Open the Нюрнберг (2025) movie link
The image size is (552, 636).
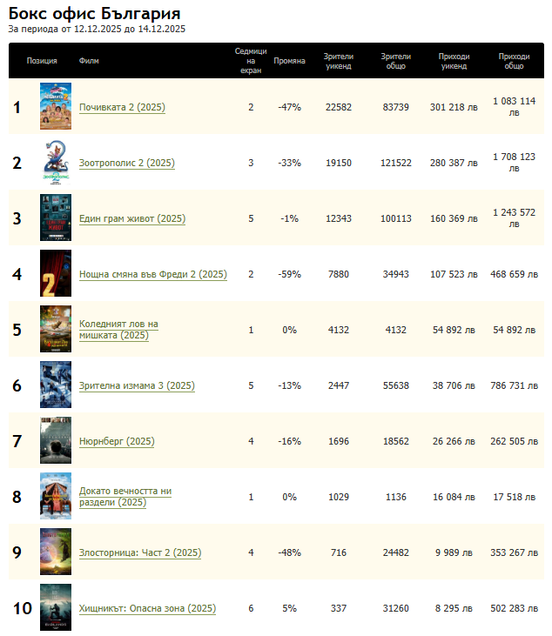[x=117, y=442]
